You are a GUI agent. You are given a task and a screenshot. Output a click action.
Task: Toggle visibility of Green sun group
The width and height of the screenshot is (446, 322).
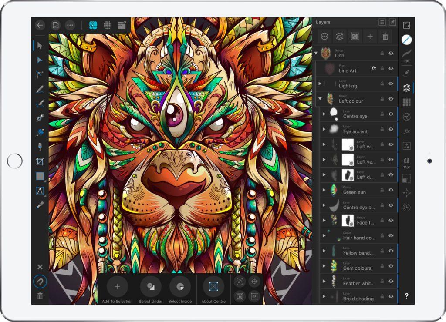[x=391, y=190]
